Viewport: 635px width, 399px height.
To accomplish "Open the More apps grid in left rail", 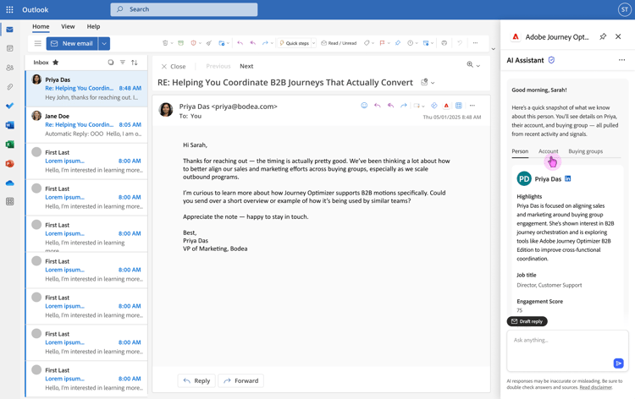I will tap(10, 201).
